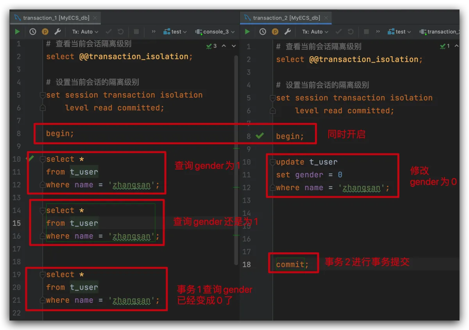Open Tx: Auto dropdown in transaction_1
Viewport: 469px width, 330px height.
(85, 32)
